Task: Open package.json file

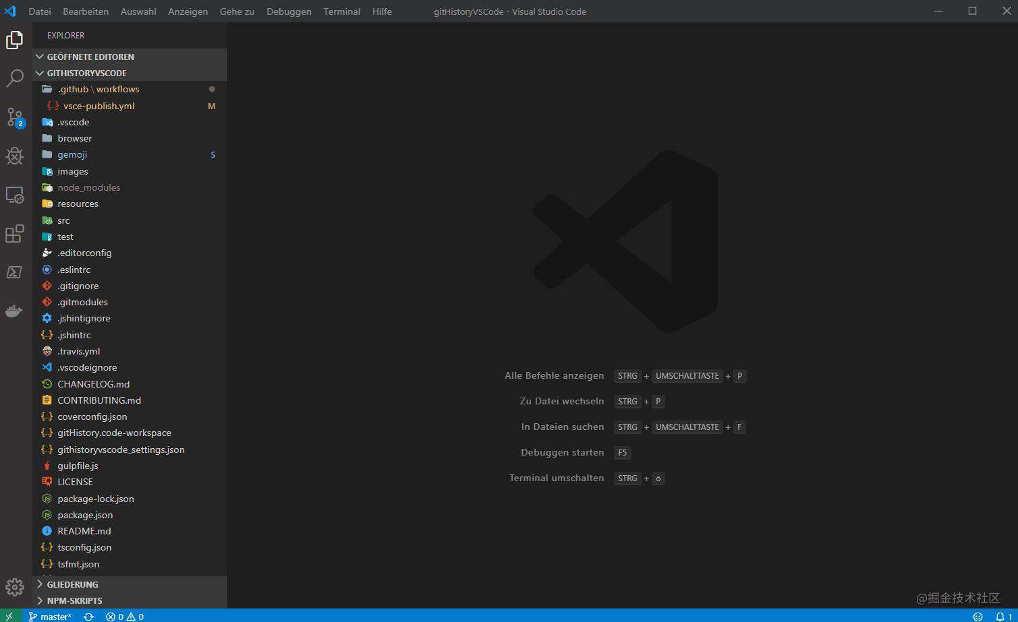Action: (x=130, y=515)
